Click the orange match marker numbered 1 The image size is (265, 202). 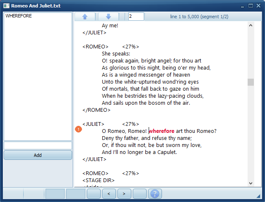point(79,130)
